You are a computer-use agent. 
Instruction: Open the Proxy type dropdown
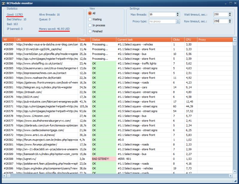[178, 22]
